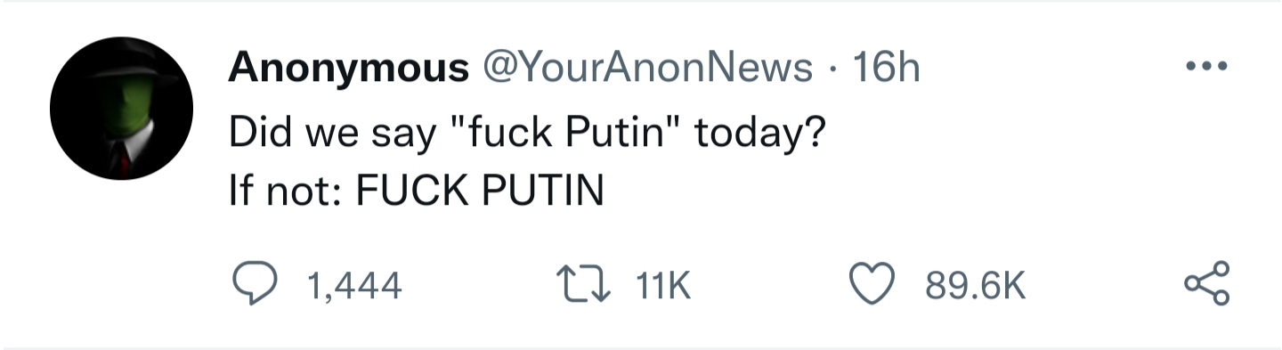Screen dimensions: 1282x350
Task: Click the green face in the avatar
Action: [x=118, y=105]
